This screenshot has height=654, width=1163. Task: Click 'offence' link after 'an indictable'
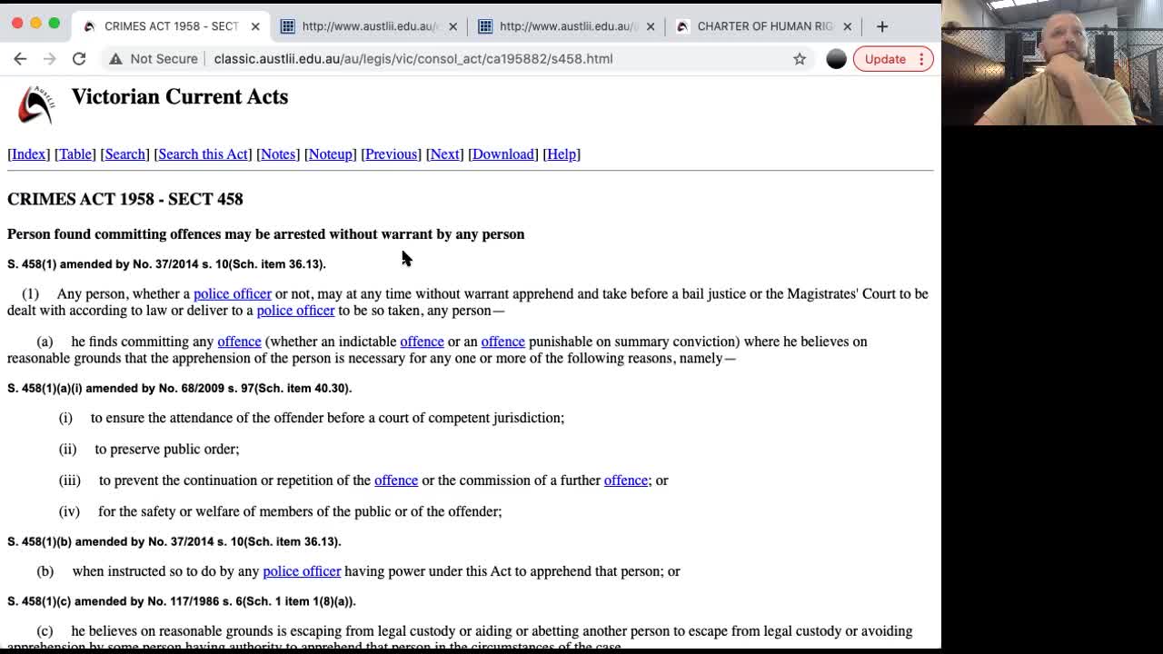[422, 342]
